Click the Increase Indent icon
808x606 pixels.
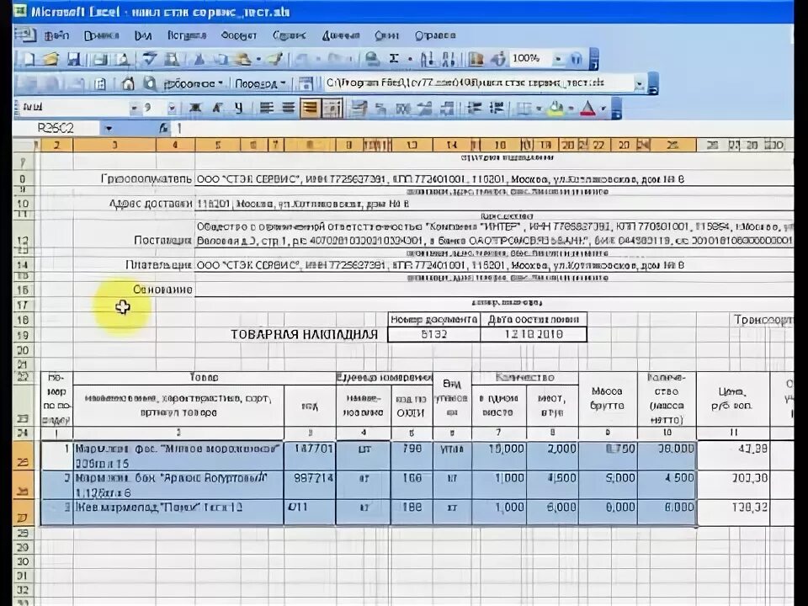click(497, 109)
